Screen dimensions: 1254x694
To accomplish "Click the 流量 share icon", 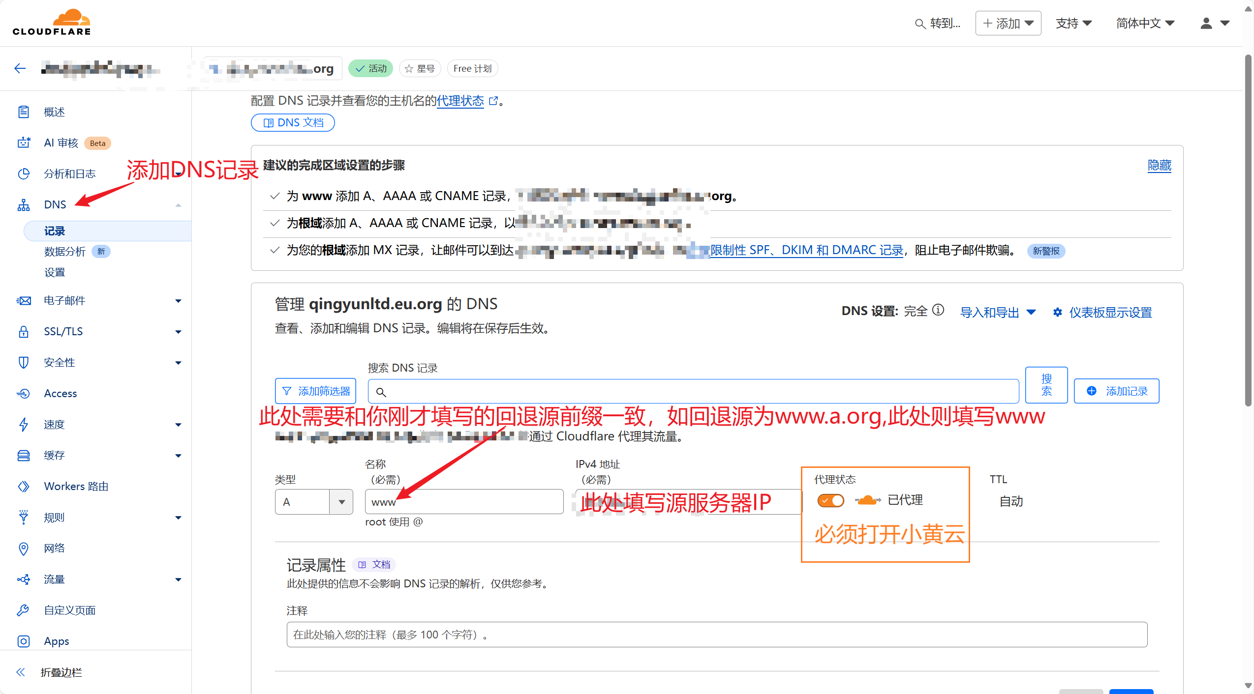I will click(23, 579).
